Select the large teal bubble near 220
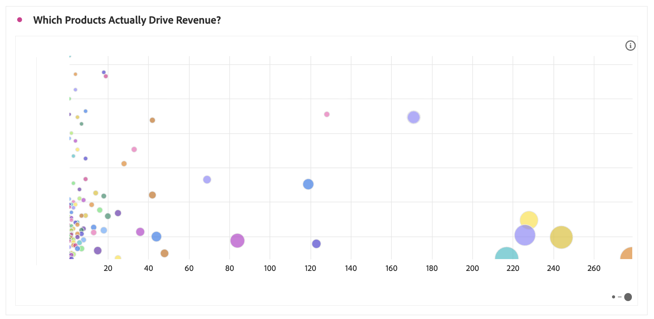This screenshot has width=654, height=319. pos(506,254)
